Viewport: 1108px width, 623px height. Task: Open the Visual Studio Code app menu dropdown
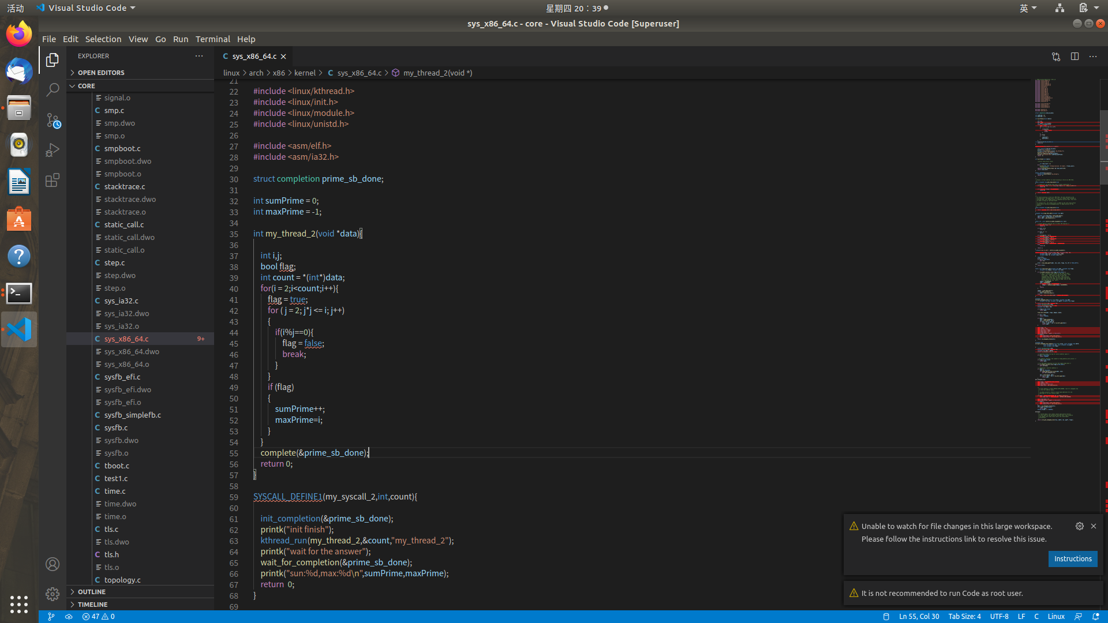(x=86, y=8)
